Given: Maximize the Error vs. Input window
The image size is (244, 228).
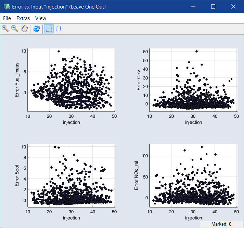Looking at the screenshot, I should tap(213, 6).
